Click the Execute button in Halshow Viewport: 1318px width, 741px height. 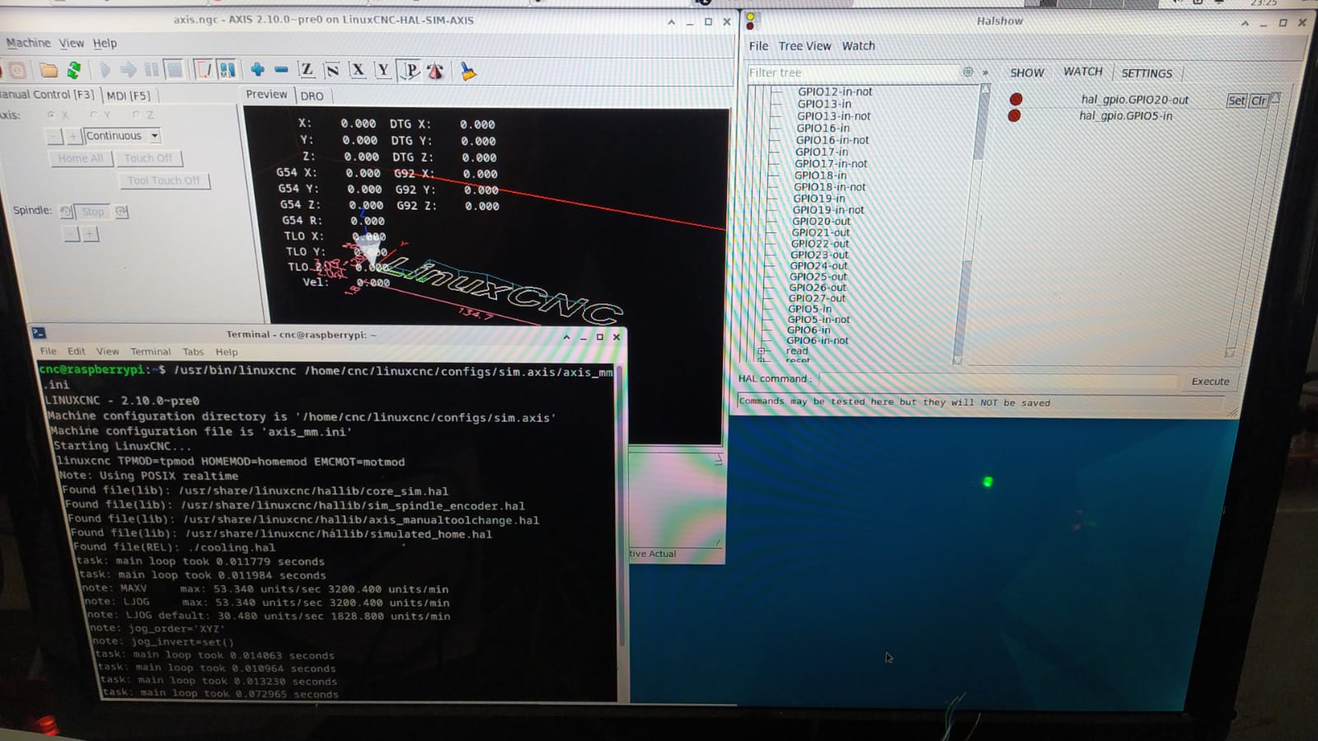(1209, 382)
